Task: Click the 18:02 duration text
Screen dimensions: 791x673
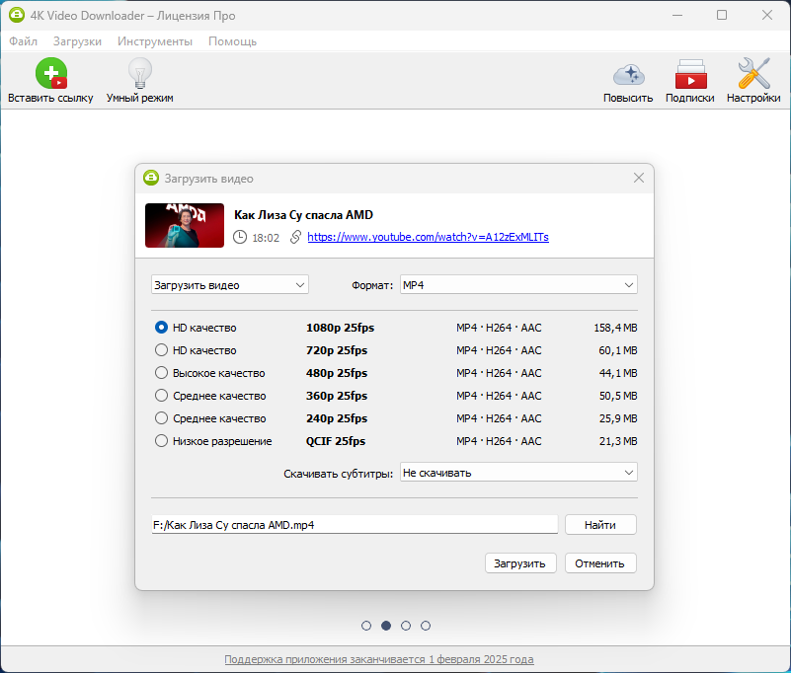Action: (266, 238)
